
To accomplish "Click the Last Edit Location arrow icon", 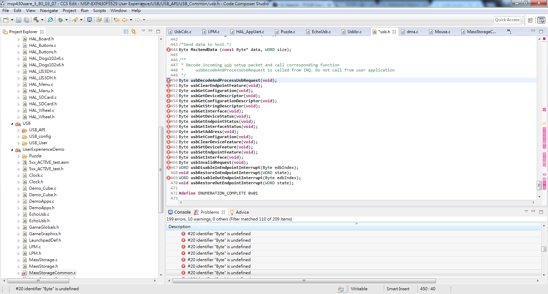I will [x=116, y=20].
